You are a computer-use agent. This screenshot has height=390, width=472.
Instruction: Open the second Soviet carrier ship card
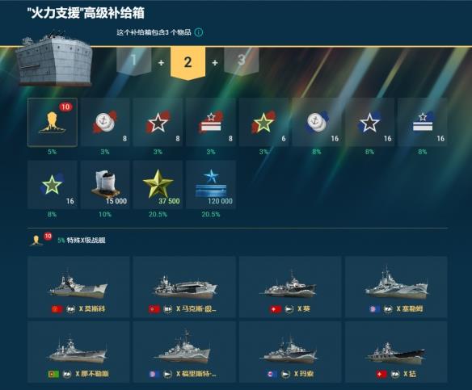pyautogui.click(x=184, y=287)
